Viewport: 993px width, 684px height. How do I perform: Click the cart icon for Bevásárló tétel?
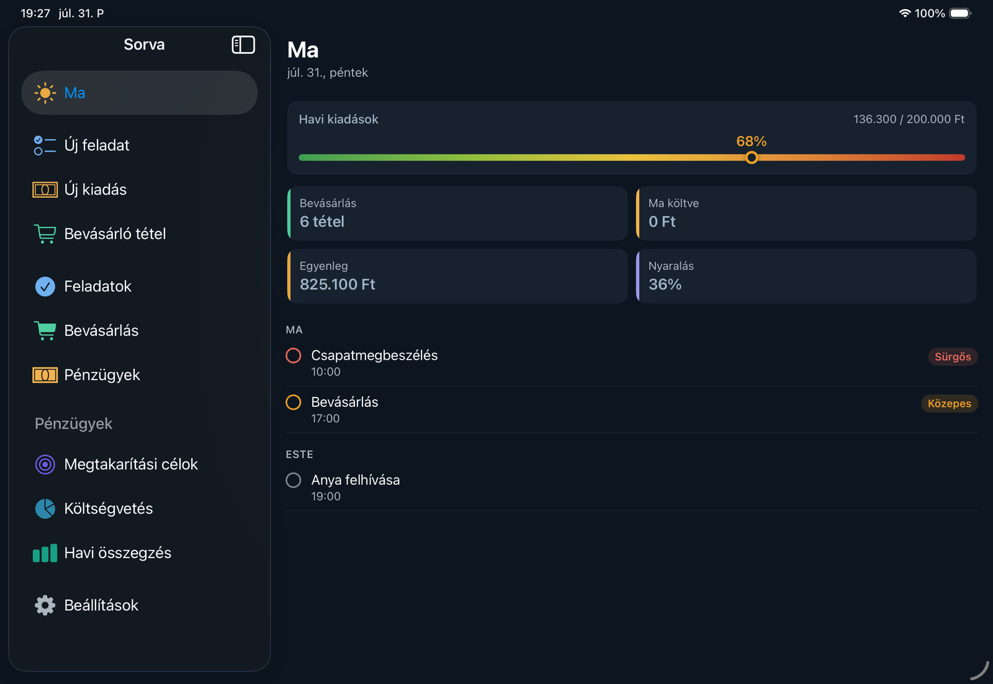click(x=45, y=234)
